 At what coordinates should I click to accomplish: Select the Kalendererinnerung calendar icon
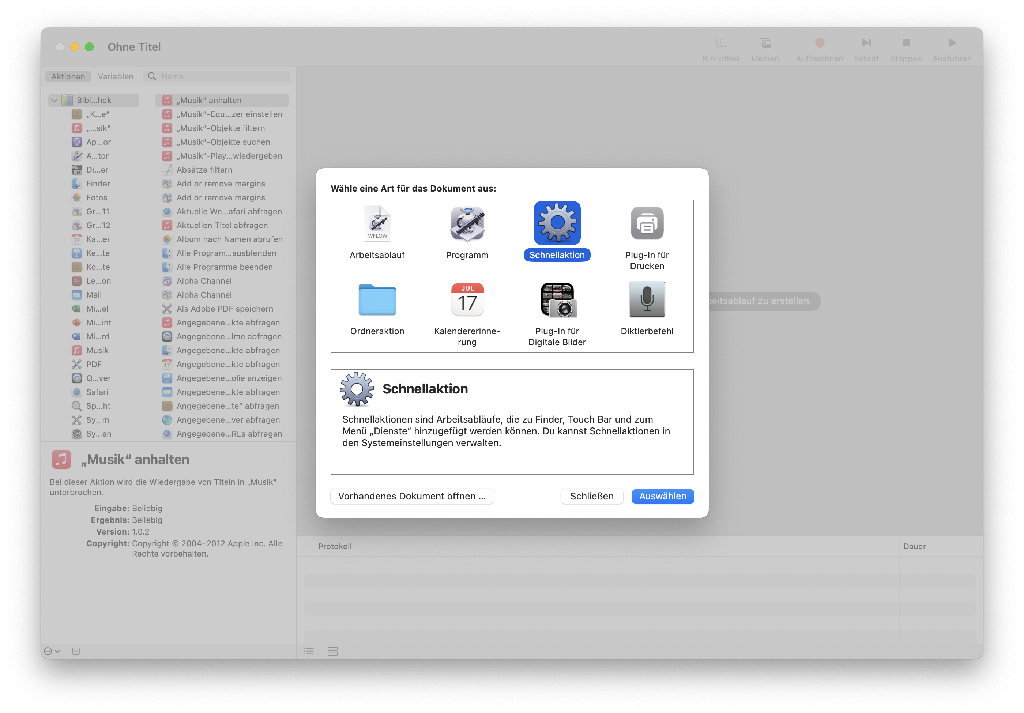click(x=467, y=300)
